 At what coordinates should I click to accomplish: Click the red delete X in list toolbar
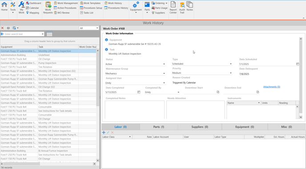coord(3,28)
